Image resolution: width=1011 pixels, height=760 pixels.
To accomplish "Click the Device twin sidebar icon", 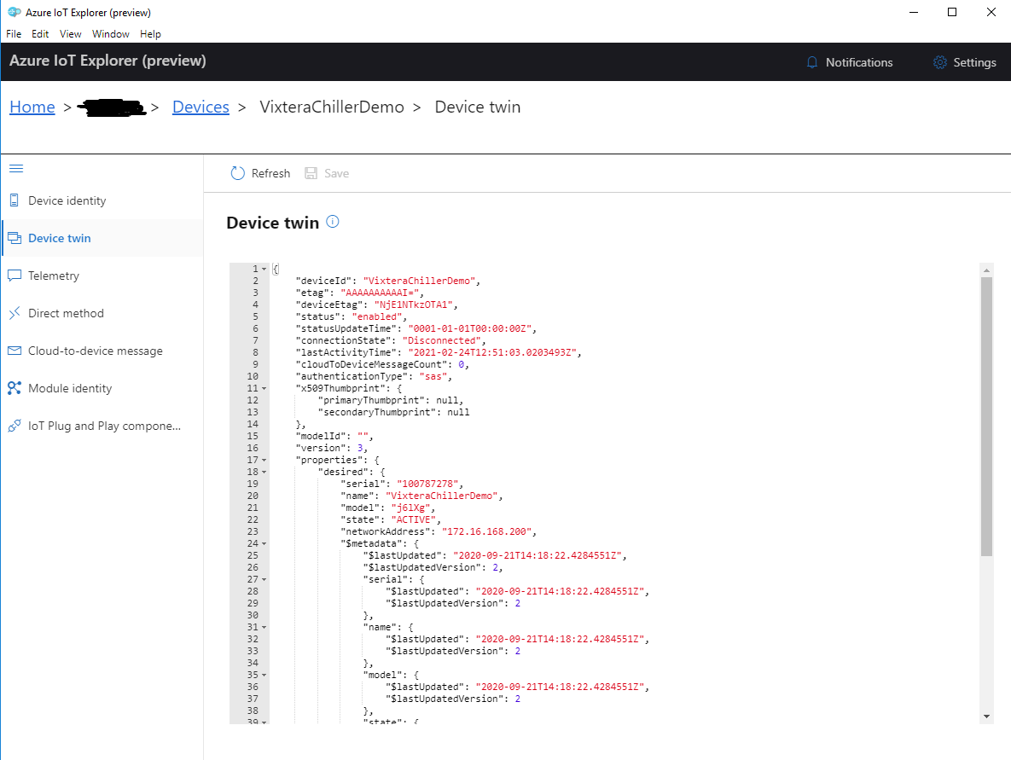I will pyautogui.click(x=15, y=238).
